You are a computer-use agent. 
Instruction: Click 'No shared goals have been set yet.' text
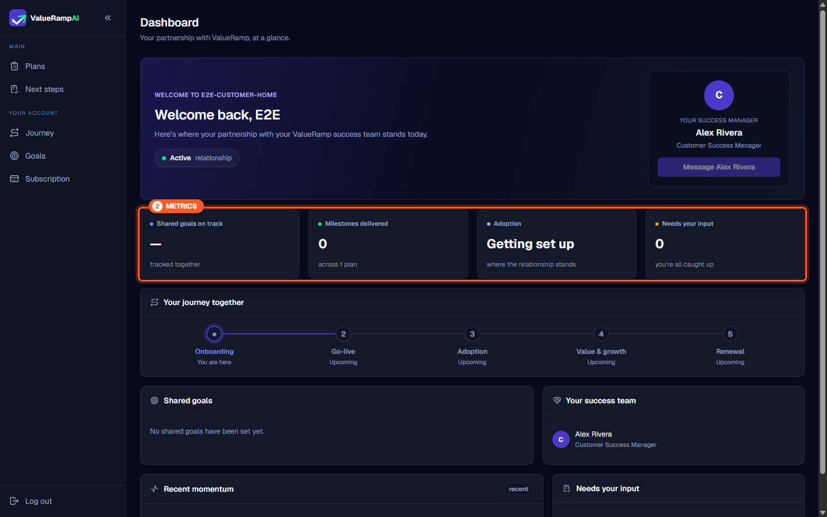click(x=207, y=431)
